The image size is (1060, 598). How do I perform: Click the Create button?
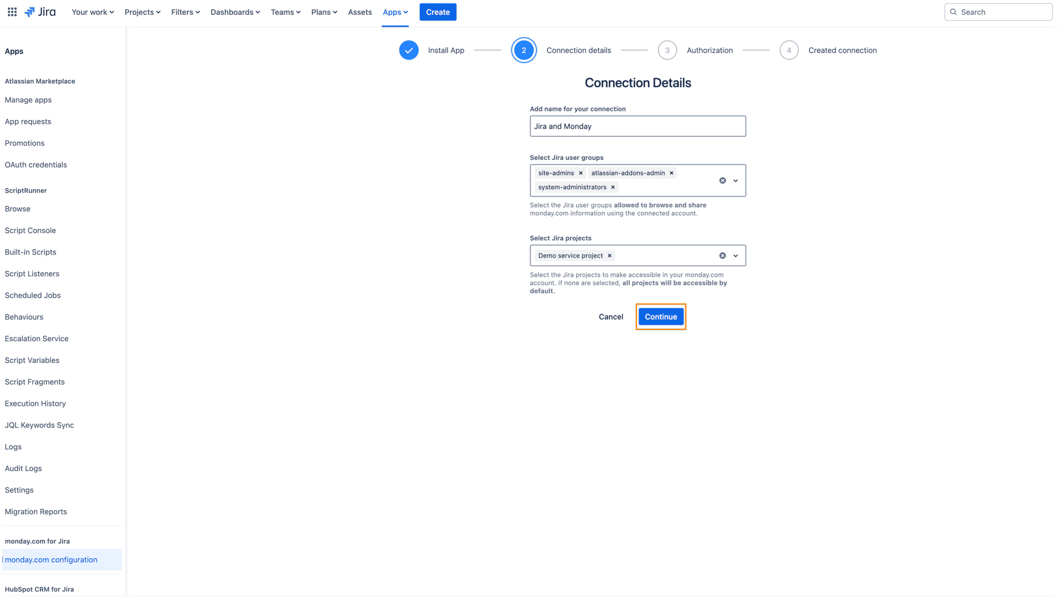438,12
